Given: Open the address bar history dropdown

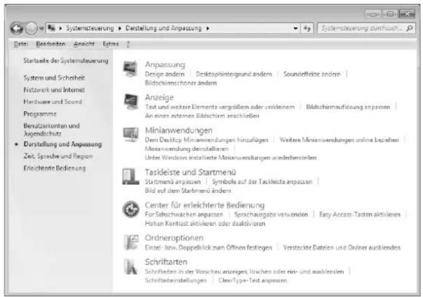Looking at the screenshot, I should coord(296,28).
